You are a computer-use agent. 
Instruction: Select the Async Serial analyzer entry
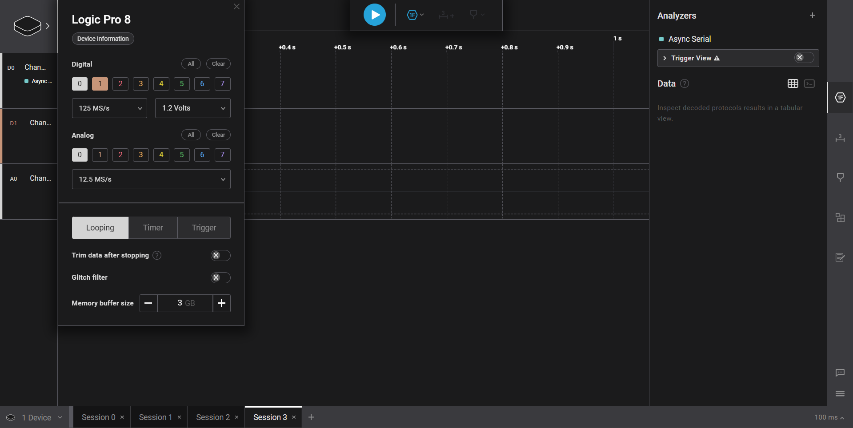point(689,39)
